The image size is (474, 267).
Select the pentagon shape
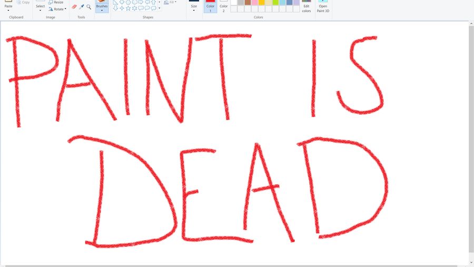[x=128, y=2]
